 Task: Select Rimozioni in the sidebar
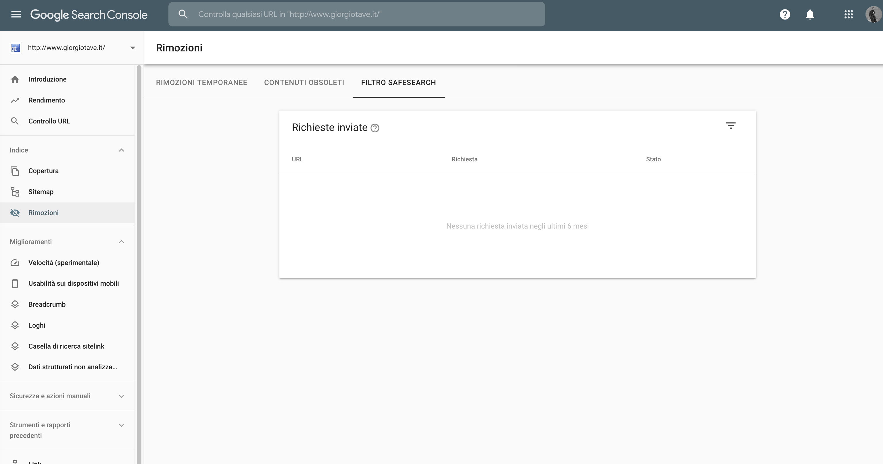click(x=67, y=213)
